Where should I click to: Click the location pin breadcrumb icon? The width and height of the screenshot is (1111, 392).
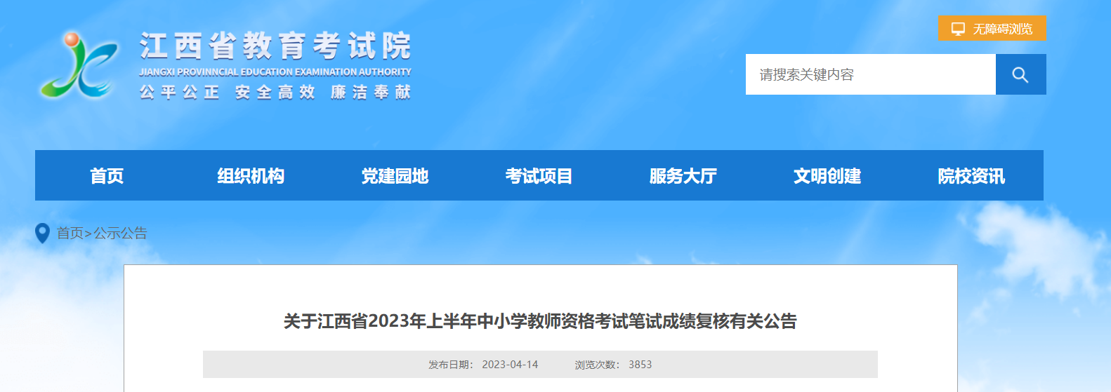[42, 234]
